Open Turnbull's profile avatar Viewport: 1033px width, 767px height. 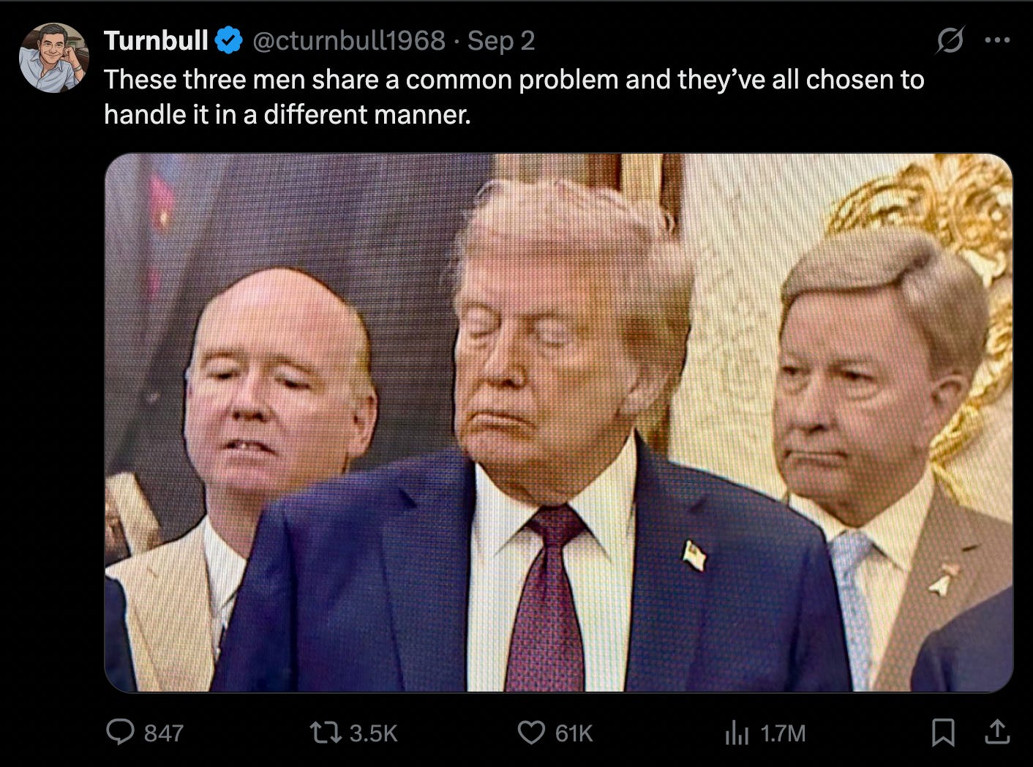(53, 58)
